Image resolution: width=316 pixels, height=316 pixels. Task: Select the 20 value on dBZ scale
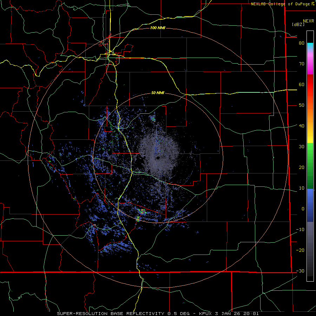click(302, 167)
